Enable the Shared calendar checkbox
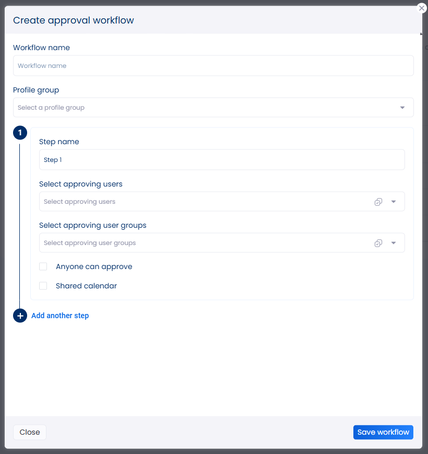 tap(43, 286)
